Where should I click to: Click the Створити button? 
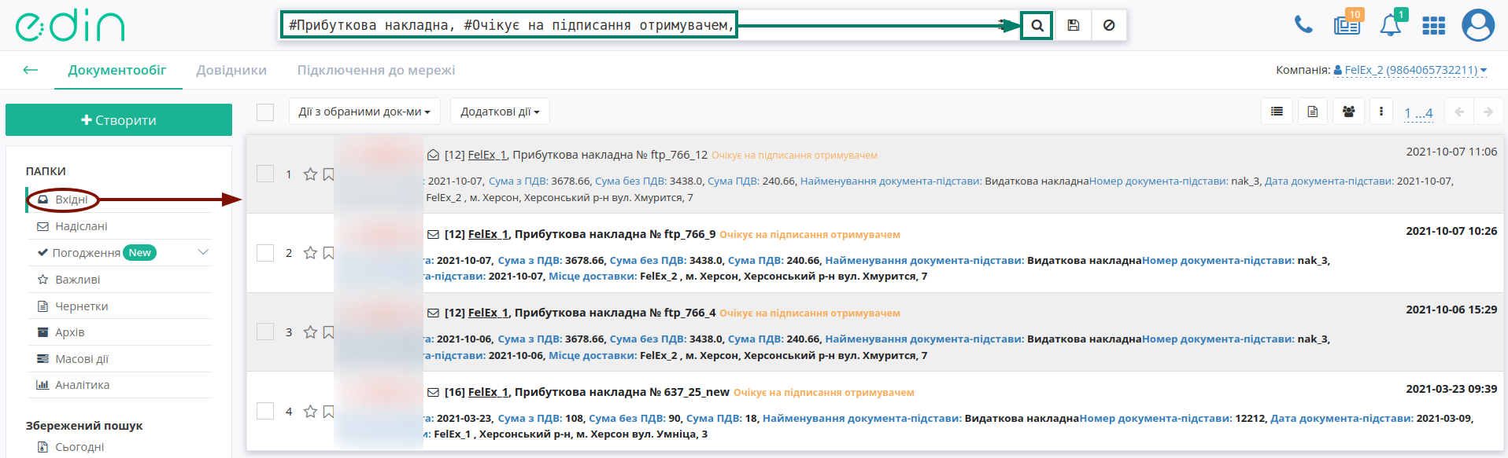pos(119,120)
